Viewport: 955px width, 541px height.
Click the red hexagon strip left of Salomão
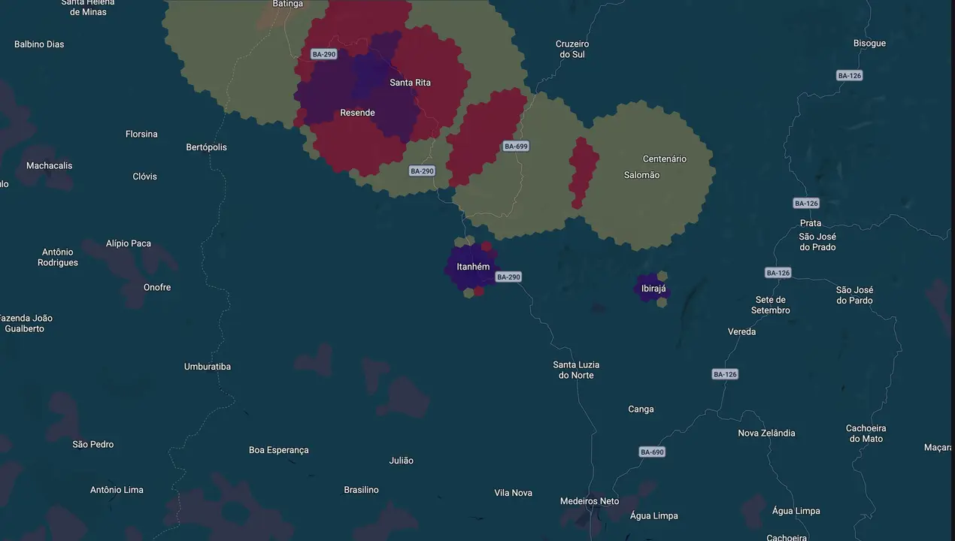pyautogui.click(x=584, y=173)
